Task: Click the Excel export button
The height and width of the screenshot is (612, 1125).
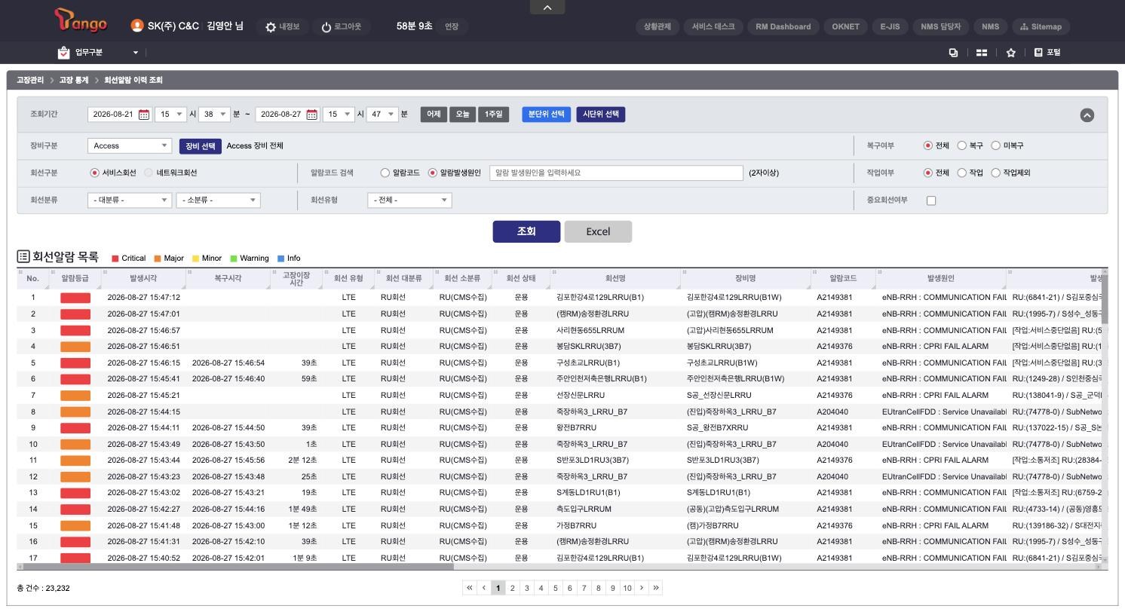Action: (598, 231)
